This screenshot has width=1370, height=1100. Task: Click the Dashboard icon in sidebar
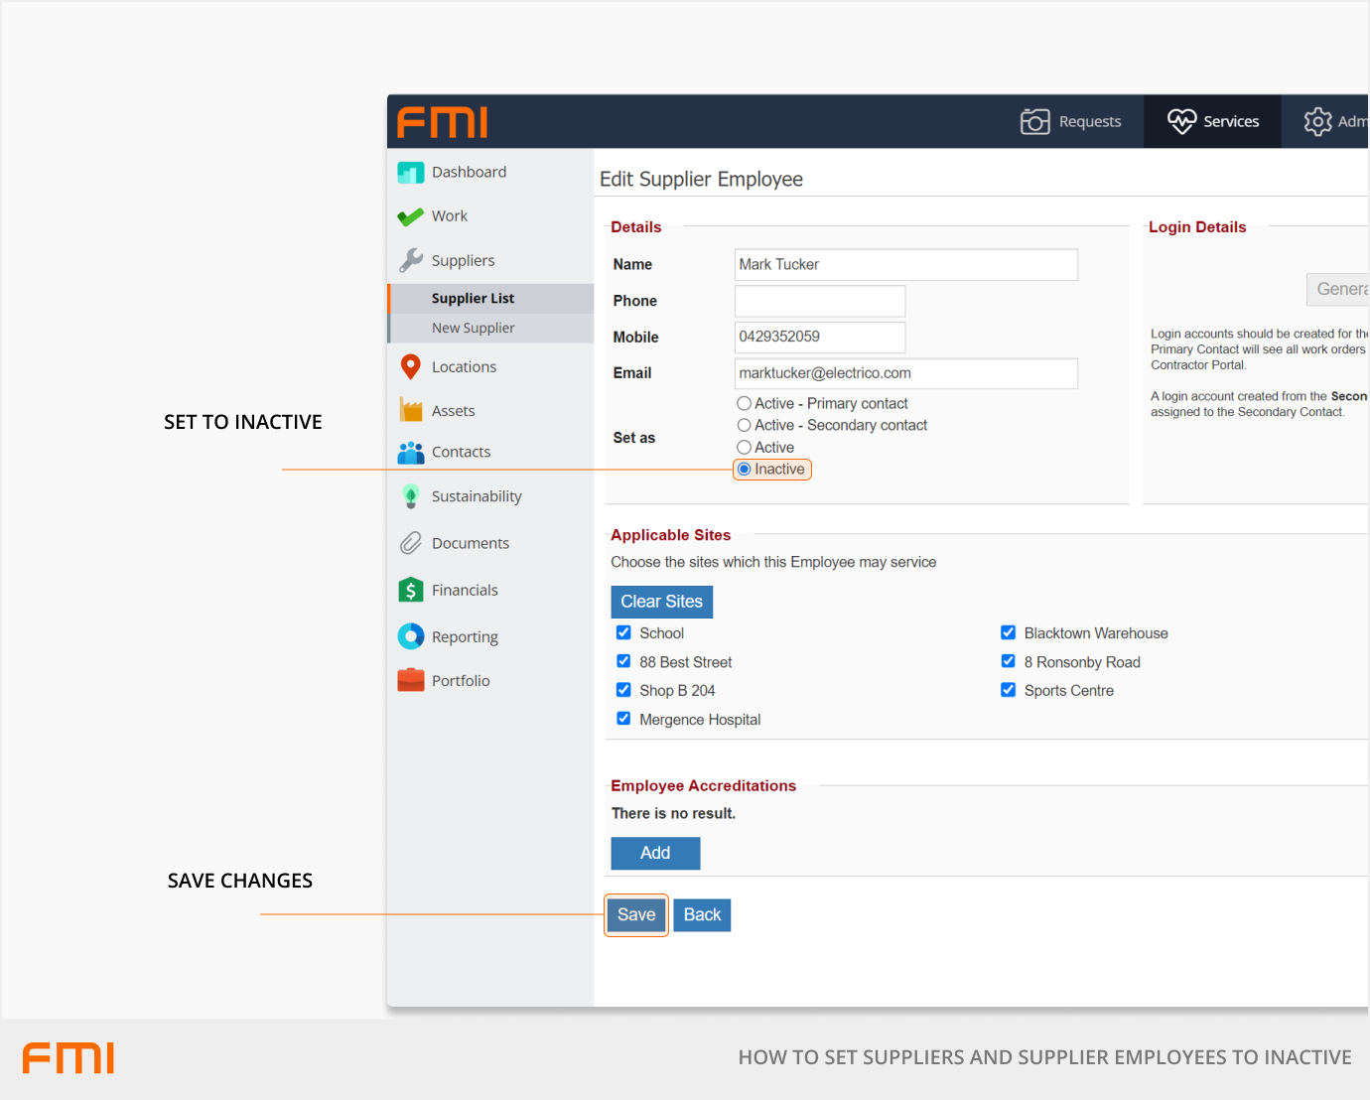[x=410, y=173]
